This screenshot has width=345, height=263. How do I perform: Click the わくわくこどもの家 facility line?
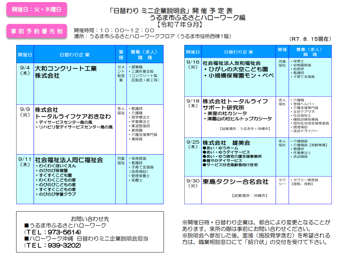point(56,180)
